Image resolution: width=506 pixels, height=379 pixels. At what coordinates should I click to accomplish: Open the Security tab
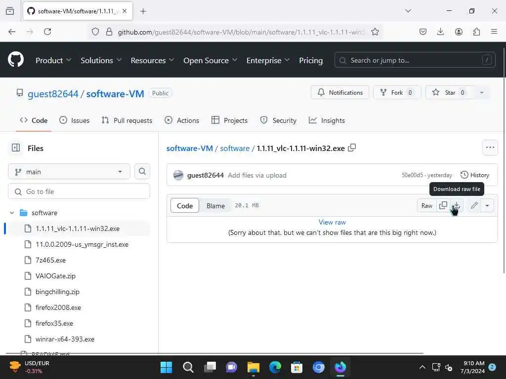[278, 120]
